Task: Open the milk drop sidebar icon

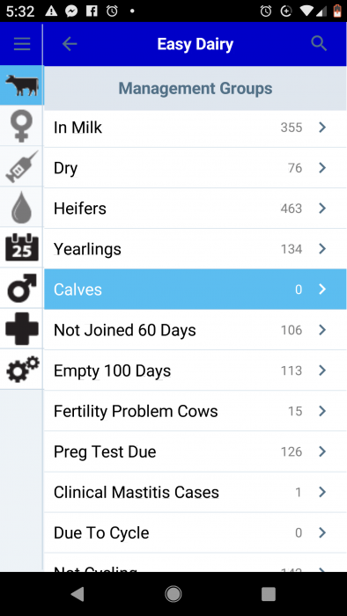Action: (22, 207)
